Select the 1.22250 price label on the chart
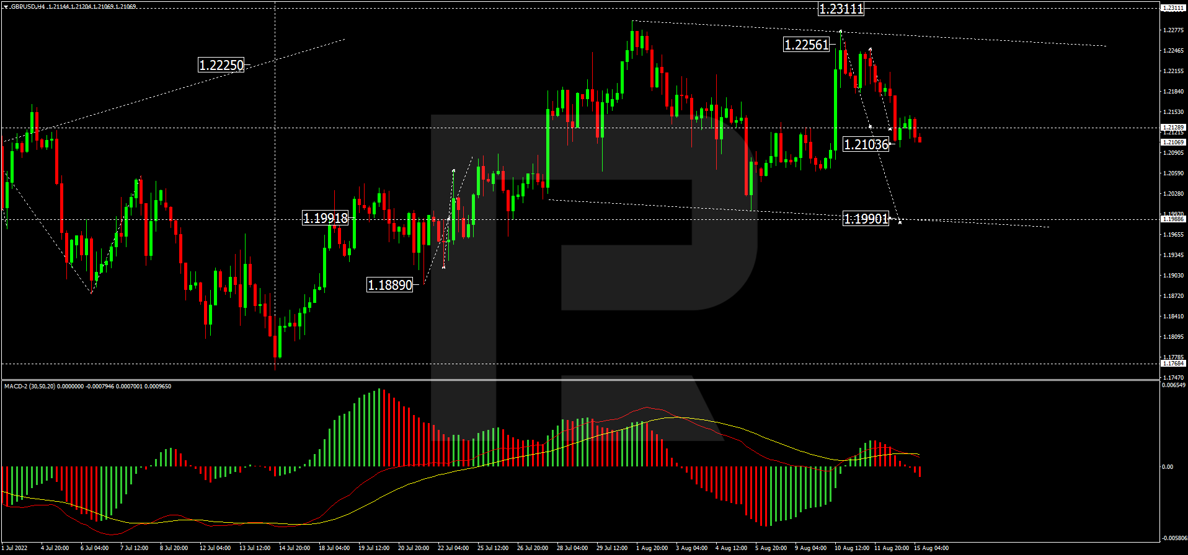 click(x=221, y=65)
